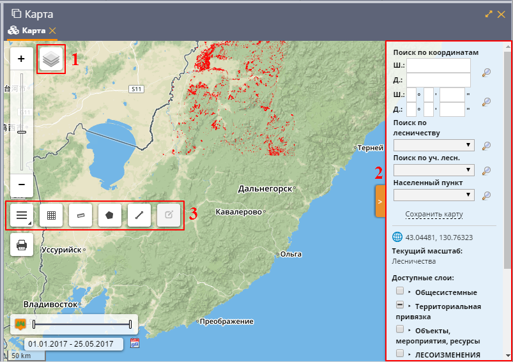Open the Населенный пункт dropdown
Screen dimensions: 513x362
(x=434, y=195)
